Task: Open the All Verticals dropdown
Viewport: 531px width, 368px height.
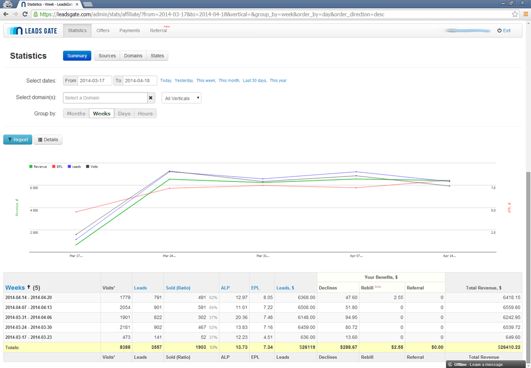Action: click(x=182, y=98)
